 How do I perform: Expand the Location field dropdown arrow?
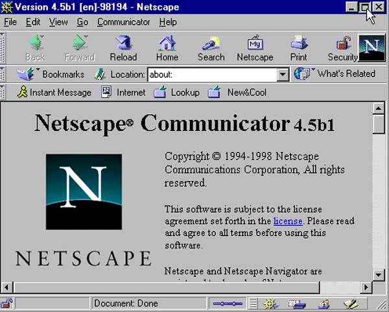pos(282,75)
